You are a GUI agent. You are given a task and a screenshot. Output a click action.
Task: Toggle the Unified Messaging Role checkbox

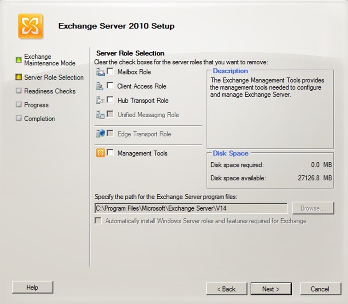coord(110,114)
